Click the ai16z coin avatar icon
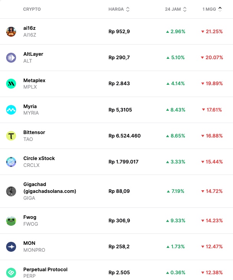Image resolution: width=233 pixels, height=280 pixels. (11, 32)
